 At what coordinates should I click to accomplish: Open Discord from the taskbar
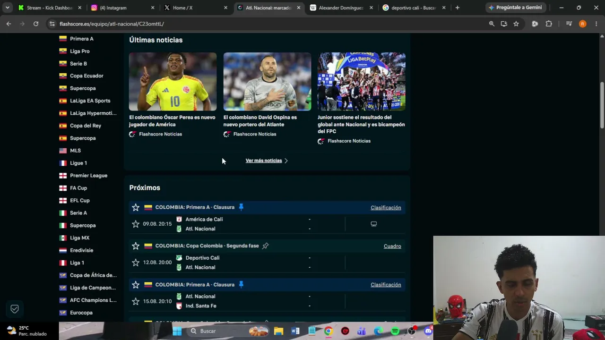tap(428, 331)
